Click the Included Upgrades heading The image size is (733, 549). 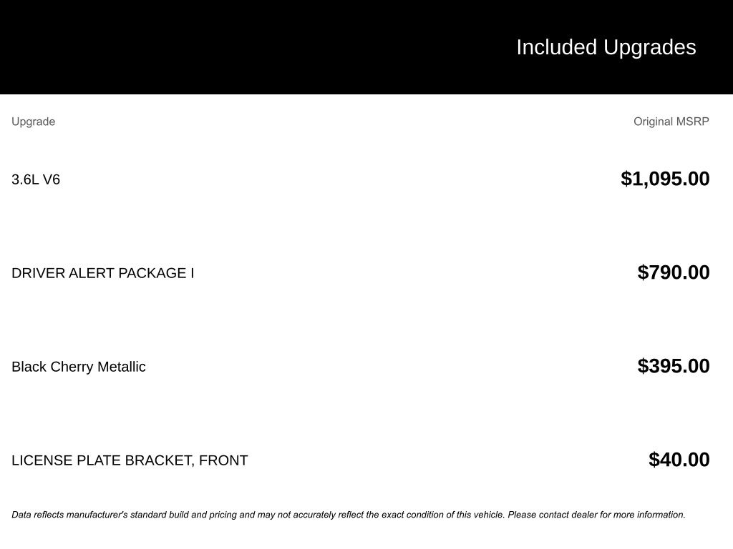[x=606, y=47]
